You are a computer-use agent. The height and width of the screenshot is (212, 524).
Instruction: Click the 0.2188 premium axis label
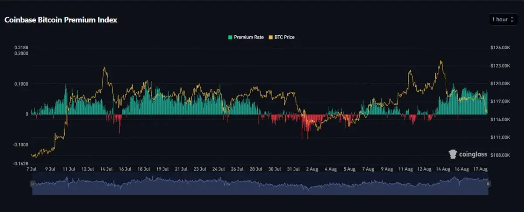[21, 48]
